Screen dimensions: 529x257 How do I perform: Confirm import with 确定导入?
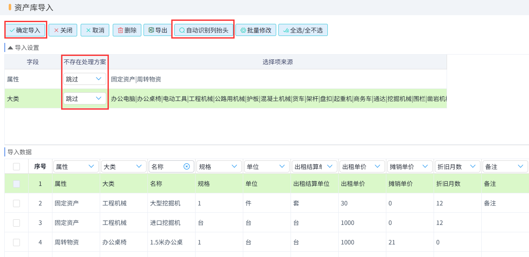(x=25, y=30)
